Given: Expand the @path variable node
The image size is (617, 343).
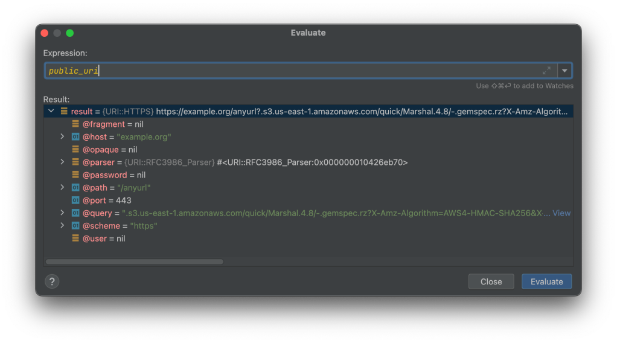Looking at the screenshot, I should [62, 188].
